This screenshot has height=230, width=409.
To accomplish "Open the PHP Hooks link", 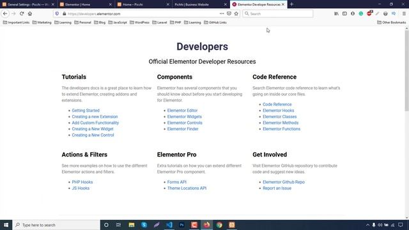I will (x=82, y=182).
